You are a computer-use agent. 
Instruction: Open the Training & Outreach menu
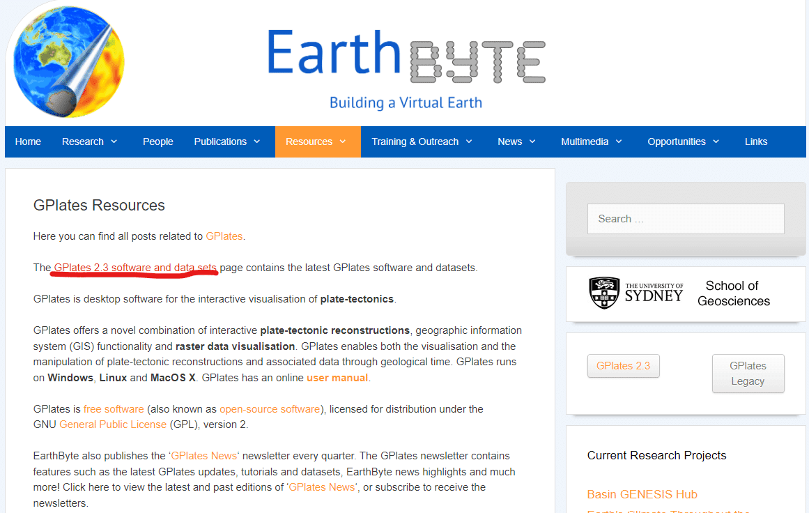tap(415, 141)
